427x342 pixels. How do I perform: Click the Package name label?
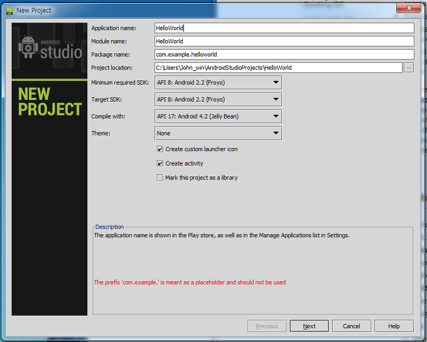click(x=111, y=55)
